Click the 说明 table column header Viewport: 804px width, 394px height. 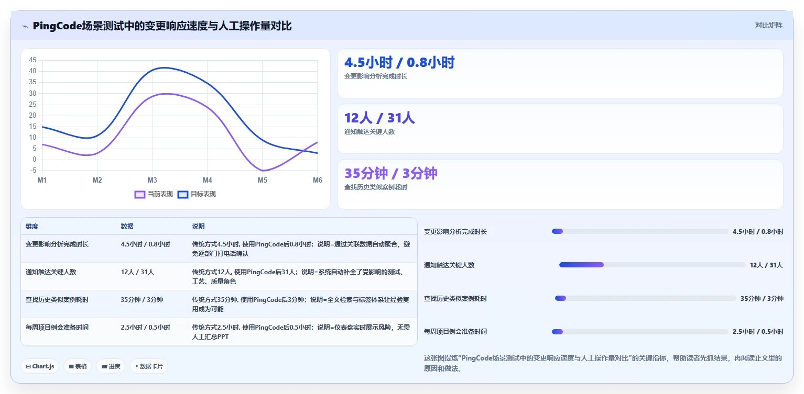pos(198,227)
